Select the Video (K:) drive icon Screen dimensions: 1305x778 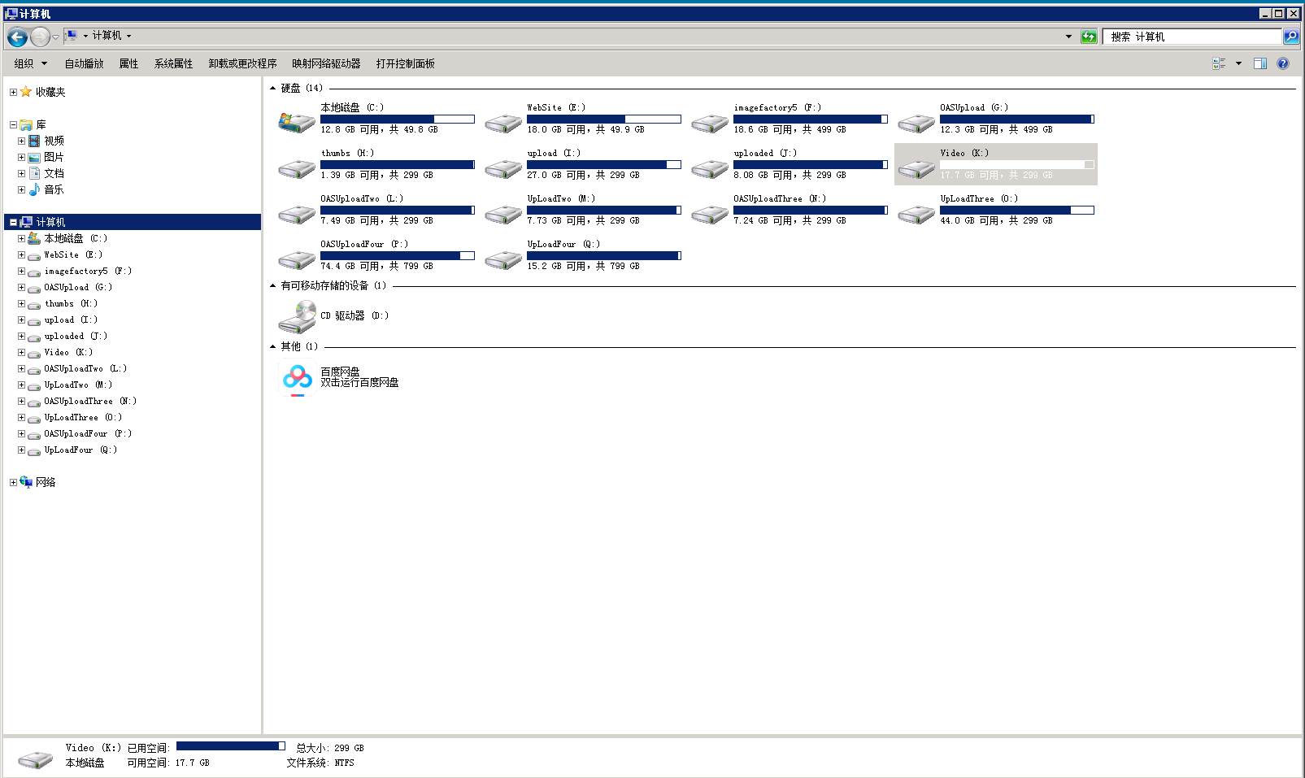coord(916,168)
